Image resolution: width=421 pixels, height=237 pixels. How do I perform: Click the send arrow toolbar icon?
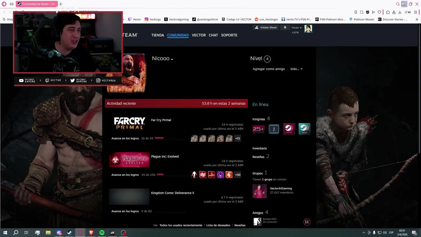click(x=373, y=12)
